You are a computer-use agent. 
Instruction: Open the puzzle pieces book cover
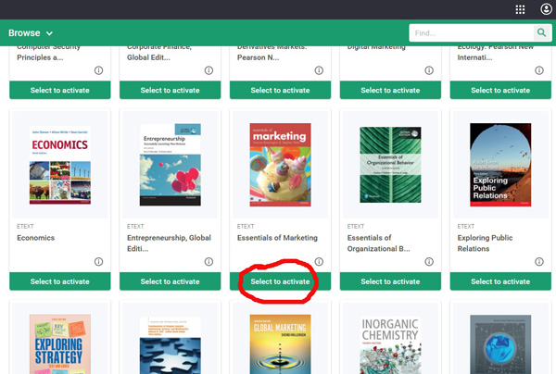(171, 345)
